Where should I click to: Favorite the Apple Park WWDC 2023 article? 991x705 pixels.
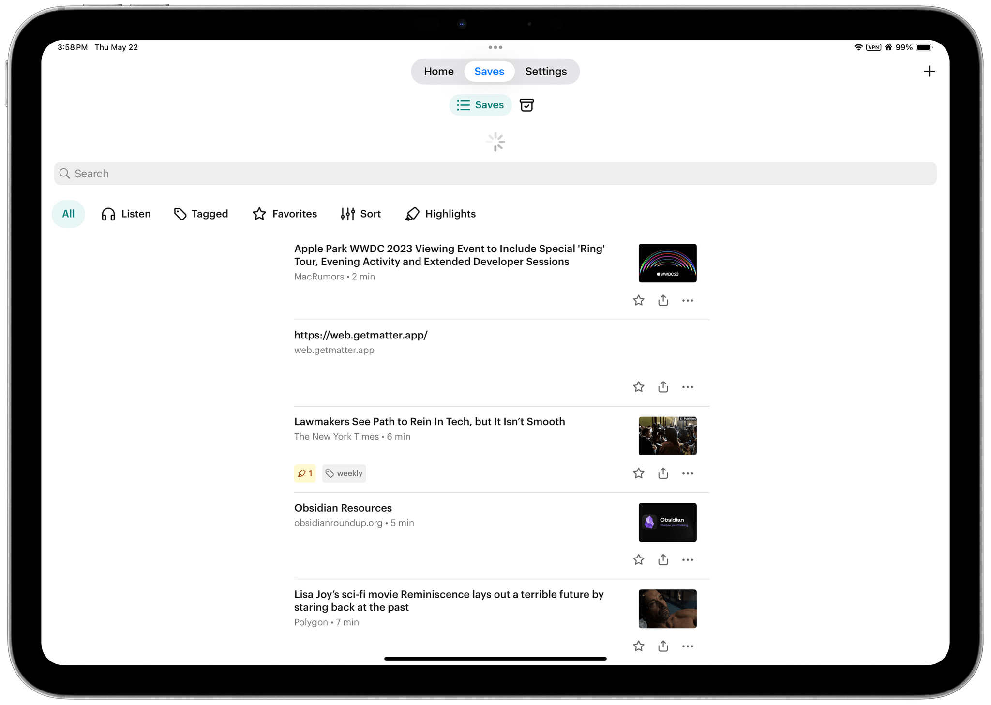coord(638,300)
